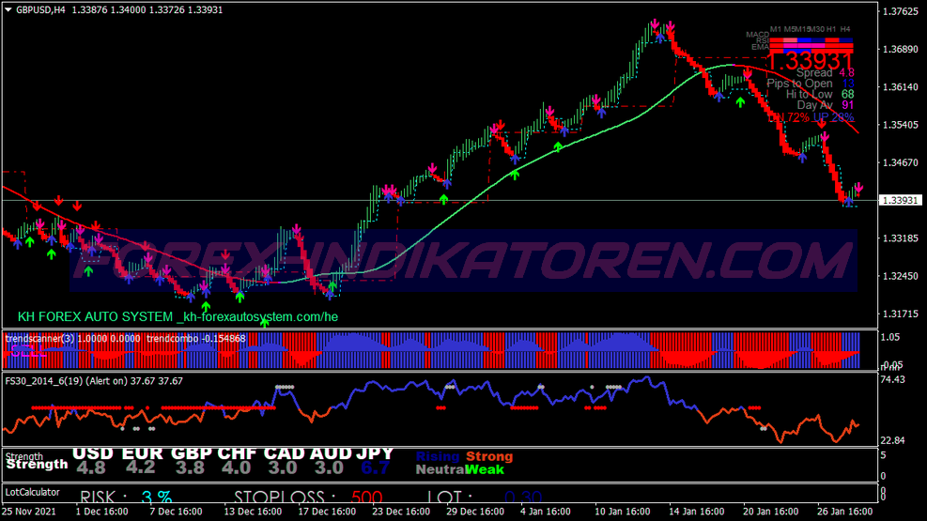Click the OHLC values 1.33876 1.34000 1.33726 1.33931
This screenshot has height=521, width=927.
(147, 10)
